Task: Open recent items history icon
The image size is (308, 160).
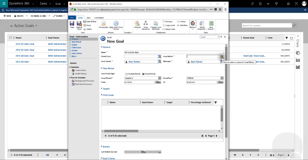Action: tap(260, 4)
